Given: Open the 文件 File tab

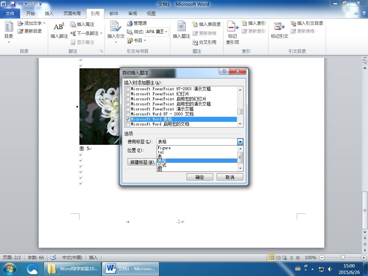Looking at the screenshot, I should coord(10,13).
